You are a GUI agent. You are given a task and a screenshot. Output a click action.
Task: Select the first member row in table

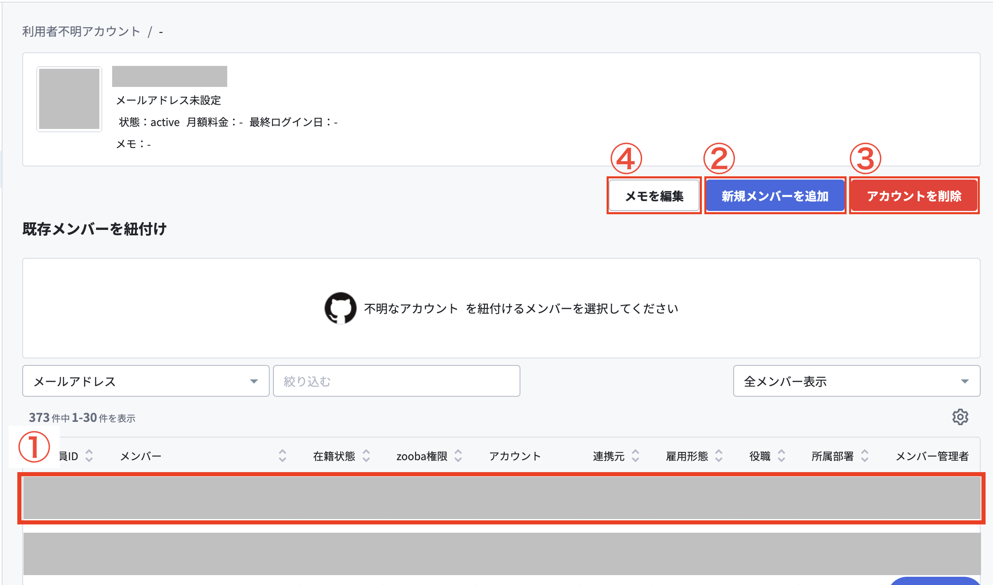click(x=501, y=498)
